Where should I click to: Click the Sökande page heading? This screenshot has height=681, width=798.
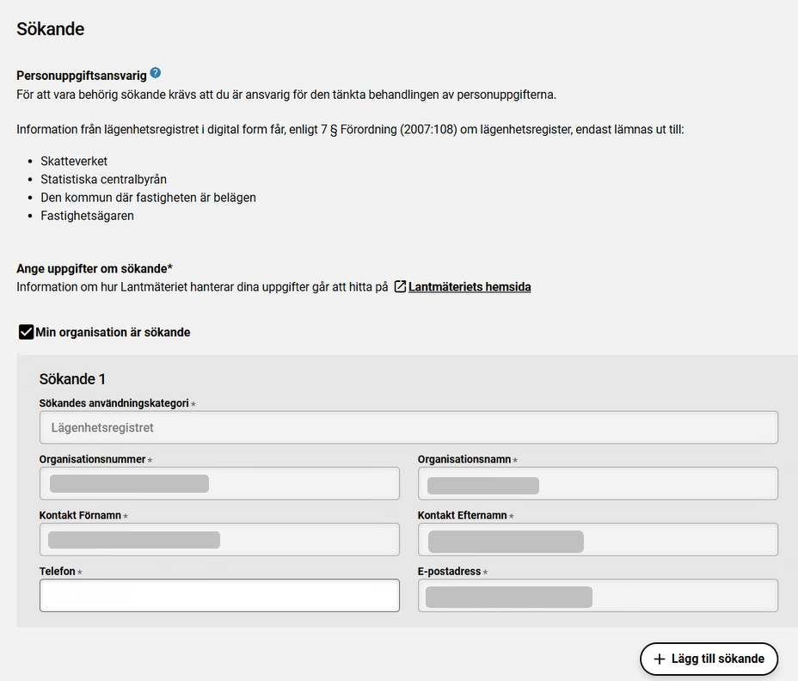click(x=50, y=29)
